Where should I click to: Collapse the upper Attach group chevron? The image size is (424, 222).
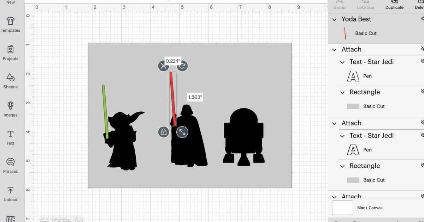(x=334, y=50)
